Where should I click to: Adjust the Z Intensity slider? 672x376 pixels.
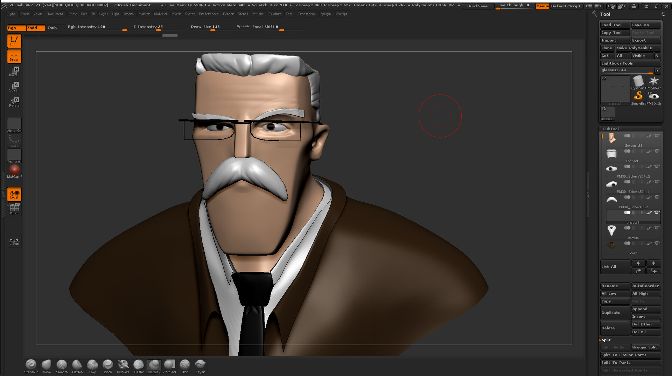159,30
